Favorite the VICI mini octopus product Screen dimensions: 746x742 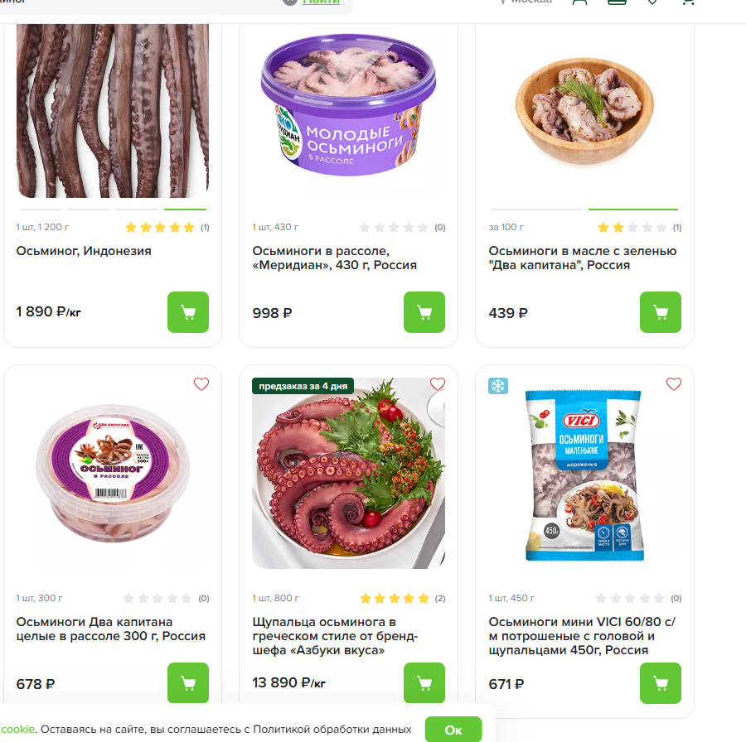[674, 383]
